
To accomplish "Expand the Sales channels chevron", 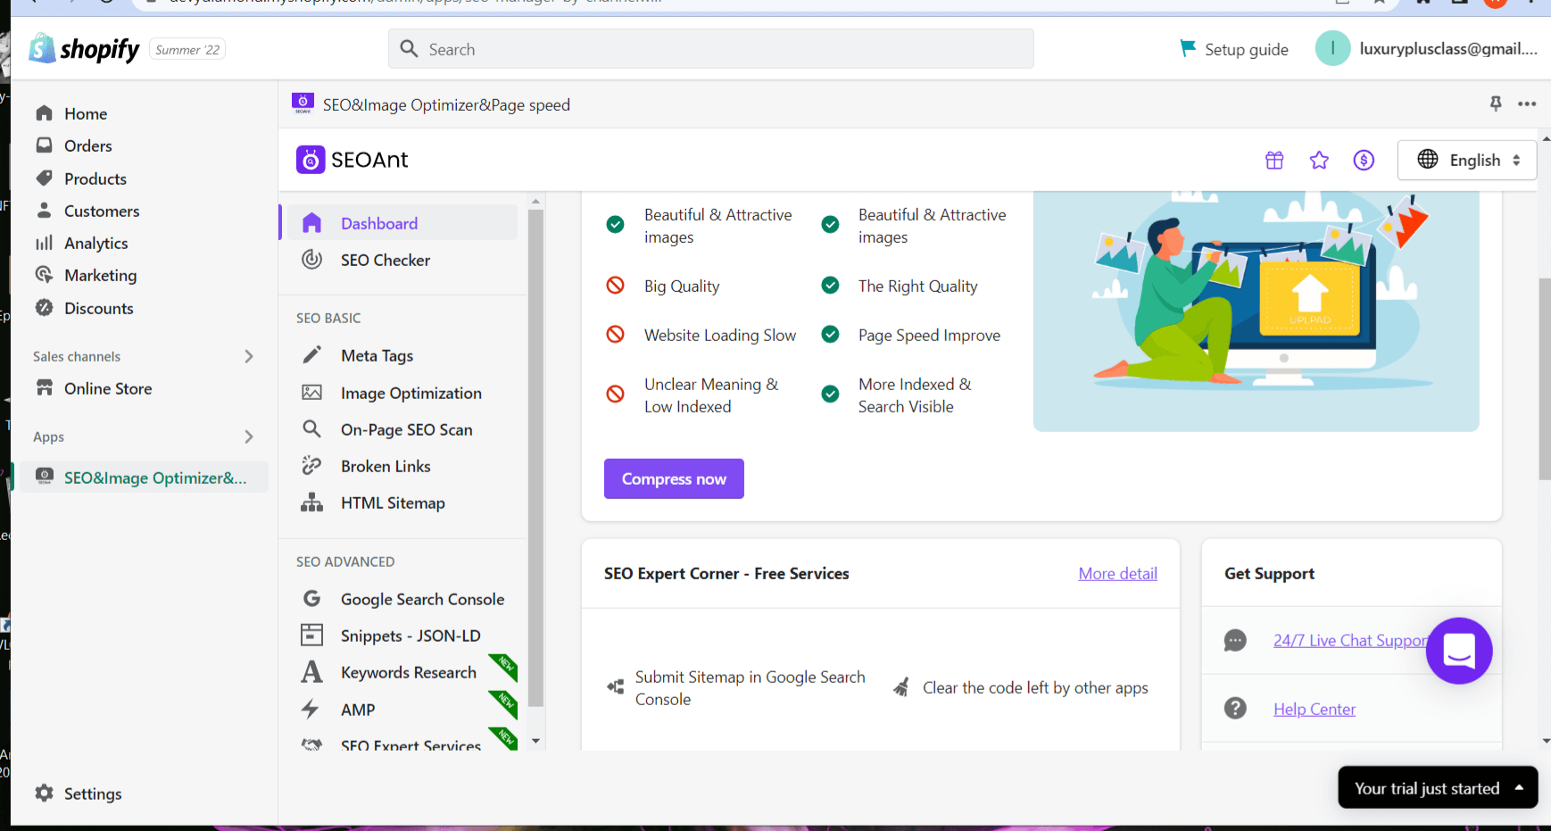I will click(x=249, y=356).
